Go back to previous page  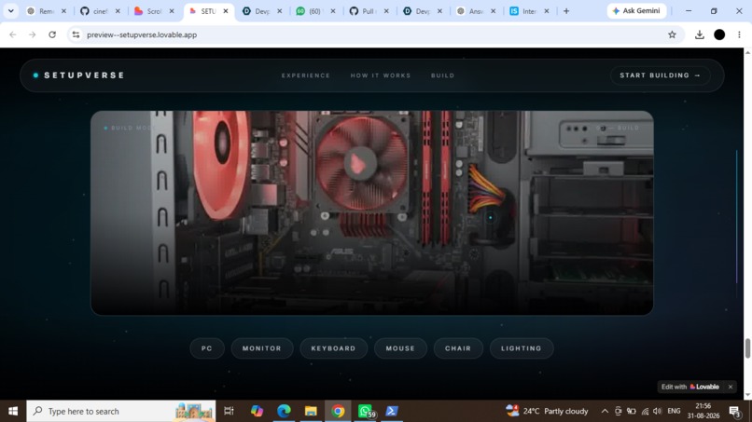point(13,34)
